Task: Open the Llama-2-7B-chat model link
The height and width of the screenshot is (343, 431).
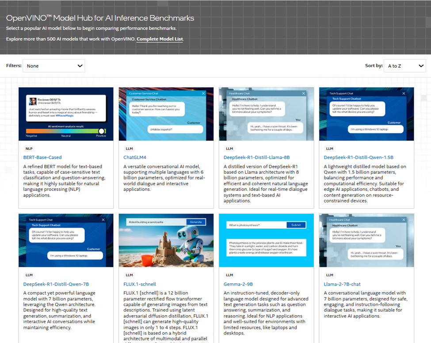Action: tap(342, 284)
